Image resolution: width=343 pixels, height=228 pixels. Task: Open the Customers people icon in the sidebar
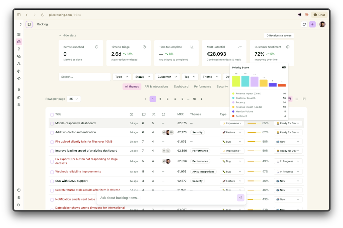pos(19,64)
